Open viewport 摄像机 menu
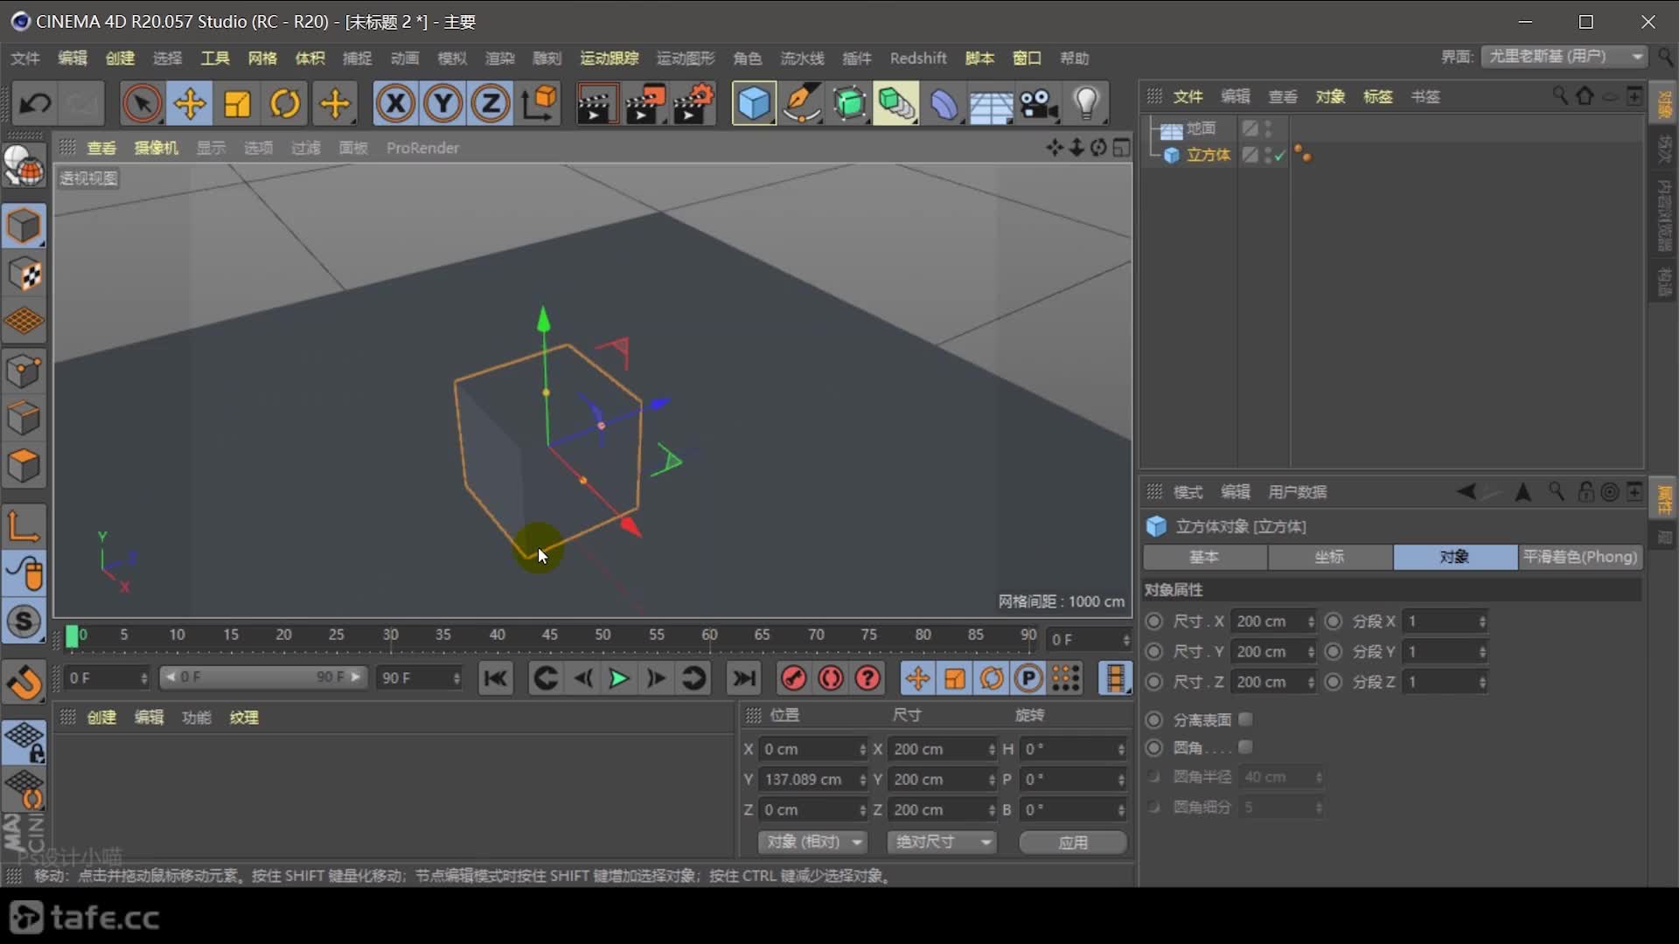The image size is (1679, 944). 156,148
